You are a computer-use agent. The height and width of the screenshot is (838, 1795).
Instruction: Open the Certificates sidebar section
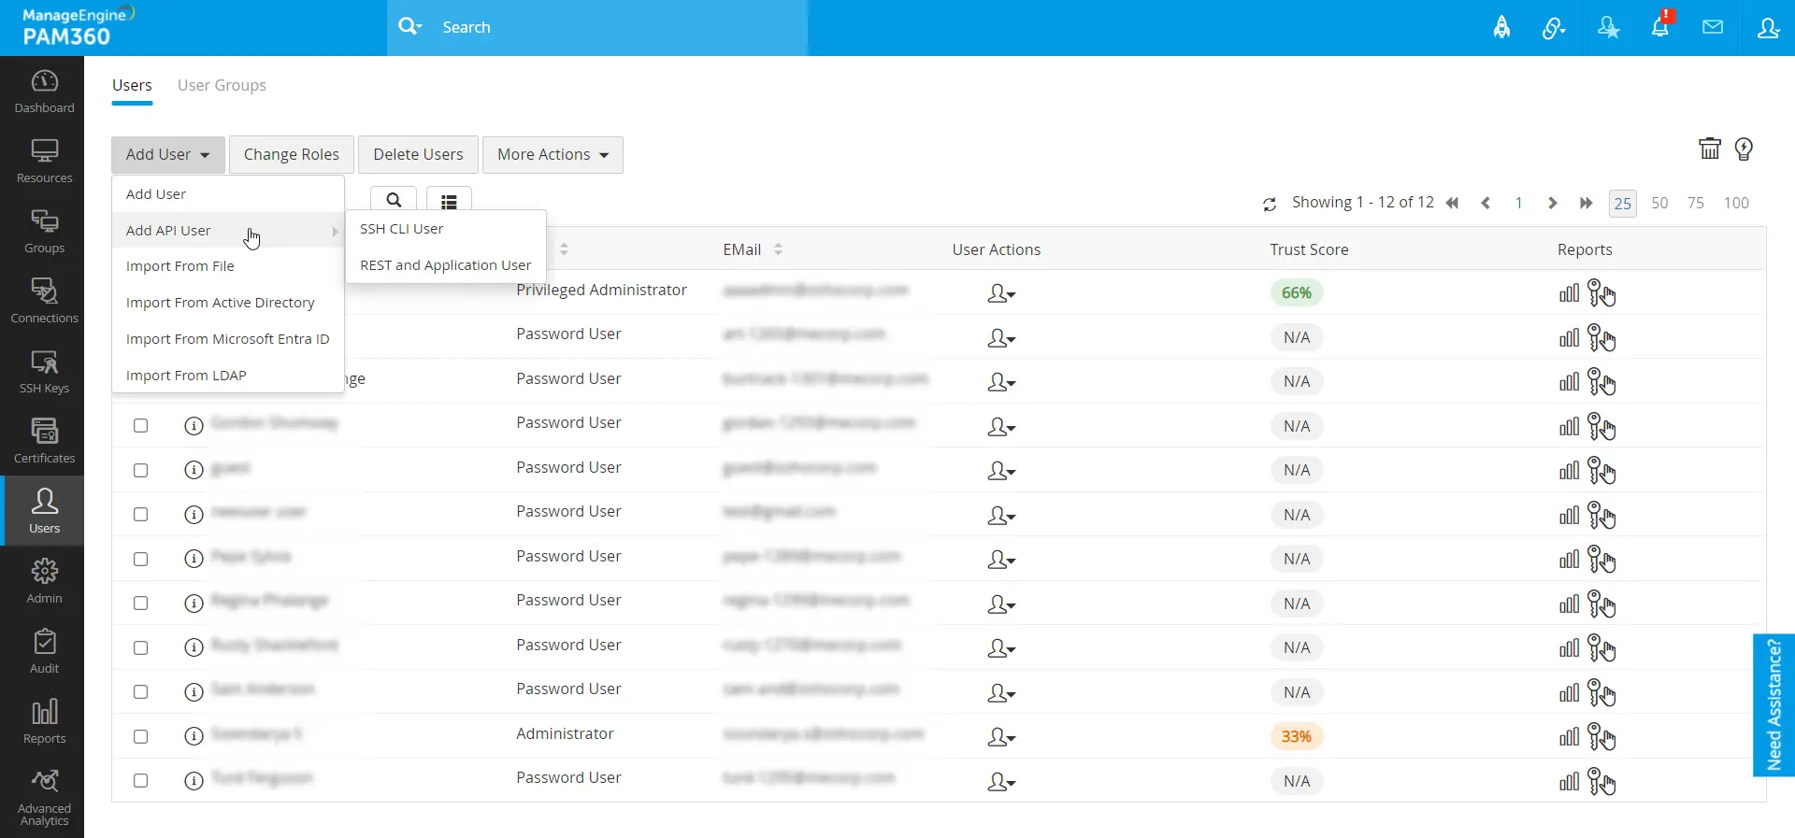pyautogui.click(x=44, y=441)
